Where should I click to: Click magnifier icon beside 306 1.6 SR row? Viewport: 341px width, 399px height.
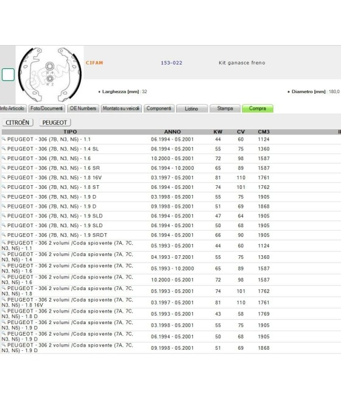pos(4,168)
